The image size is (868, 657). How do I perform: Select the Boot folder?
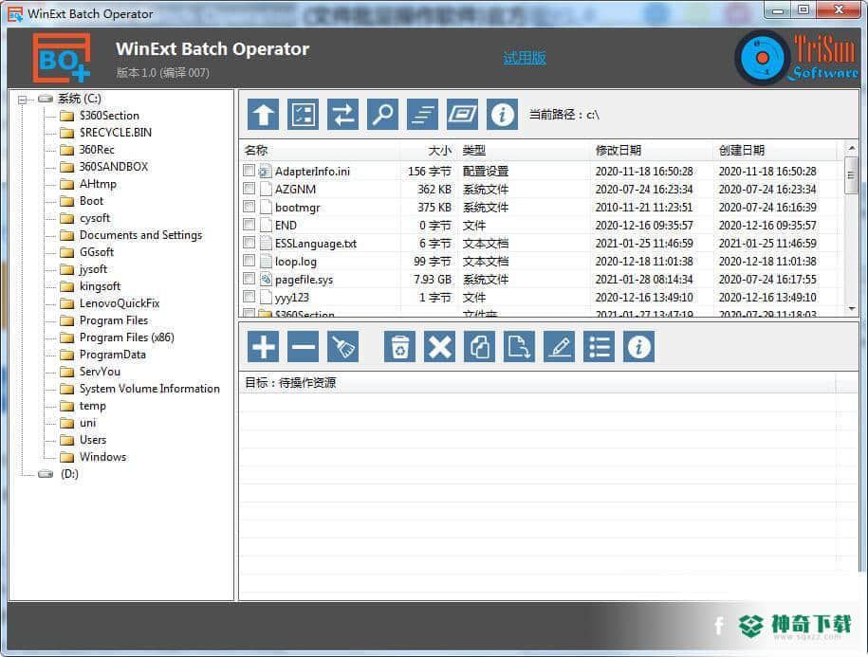[91, 201]
